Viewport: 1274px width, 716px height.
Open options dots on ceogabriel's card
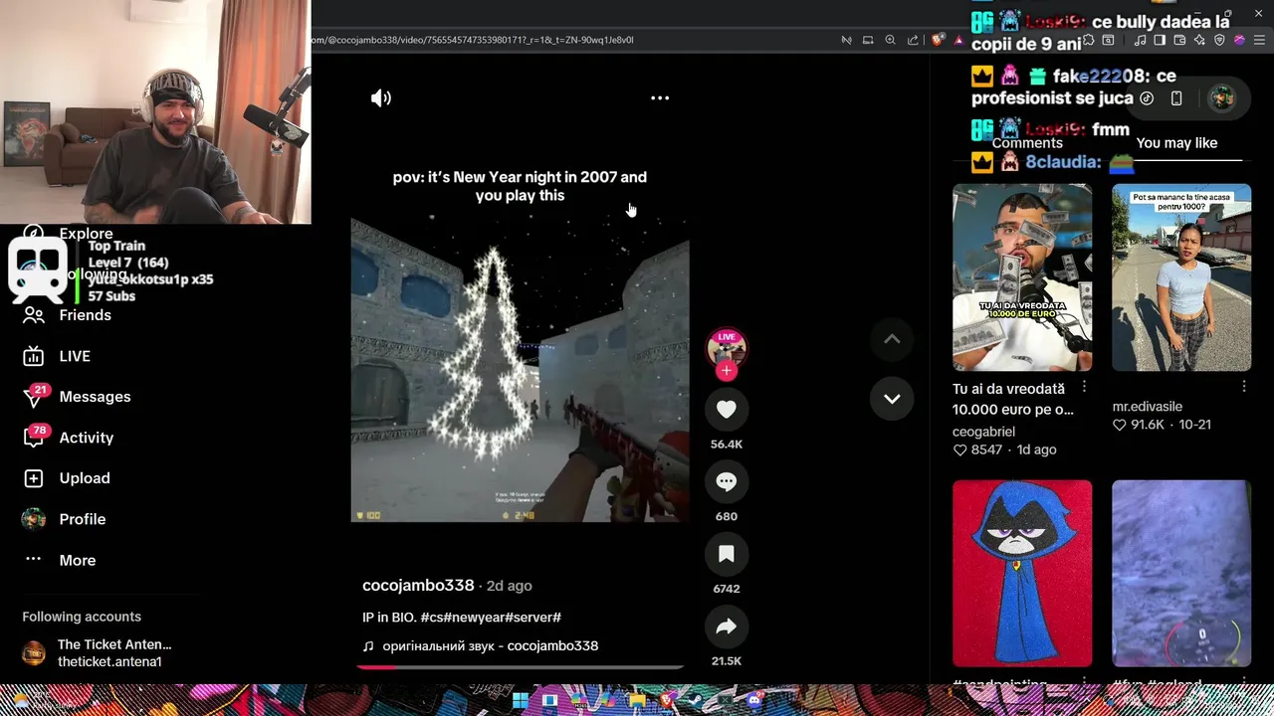tap(1085, 387)
